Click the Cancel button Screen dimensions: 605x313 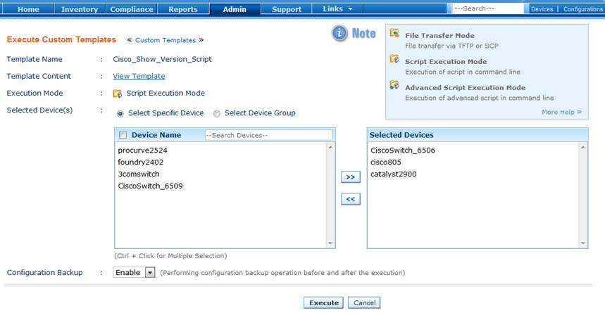[364, 303]
